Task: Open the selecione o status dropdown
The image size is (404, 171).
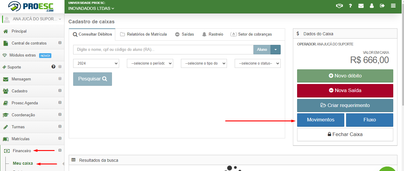Action: (x=258, y=63)
